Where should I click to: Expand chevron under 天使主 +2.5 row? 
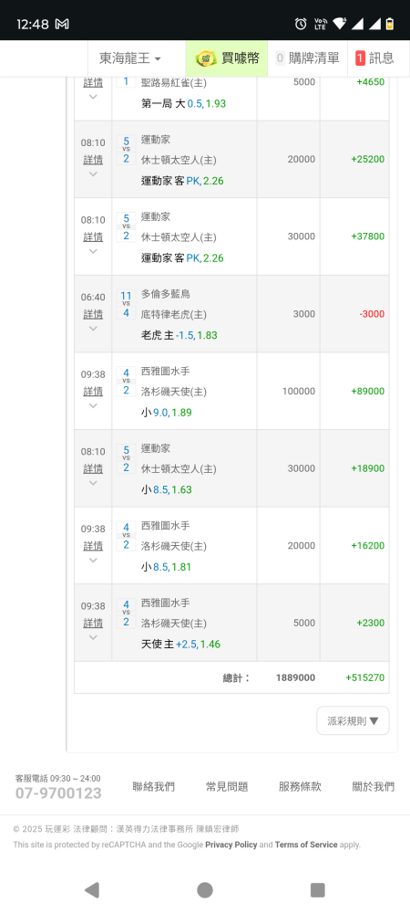[x=93, y=637]
